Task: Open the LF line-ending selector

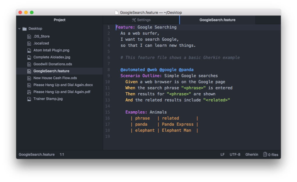Action: coord(222,154)
